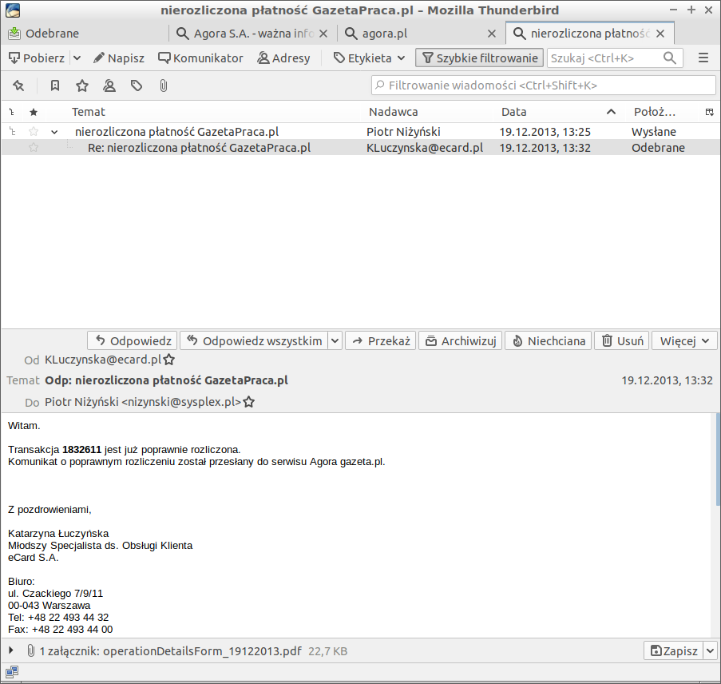Close the agora.pl search tab
Image resolution: width=721 pixels, height=684 pixels.
[492, 34]
